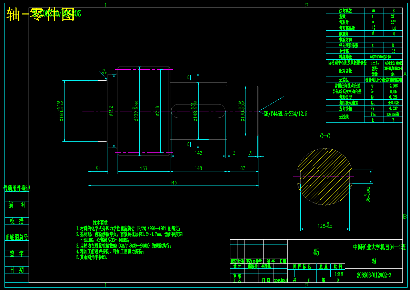Screen dimensions: 410x290
Task: Click requirement 3 mentioning GB/T 8539—2000
Action: 124,246
